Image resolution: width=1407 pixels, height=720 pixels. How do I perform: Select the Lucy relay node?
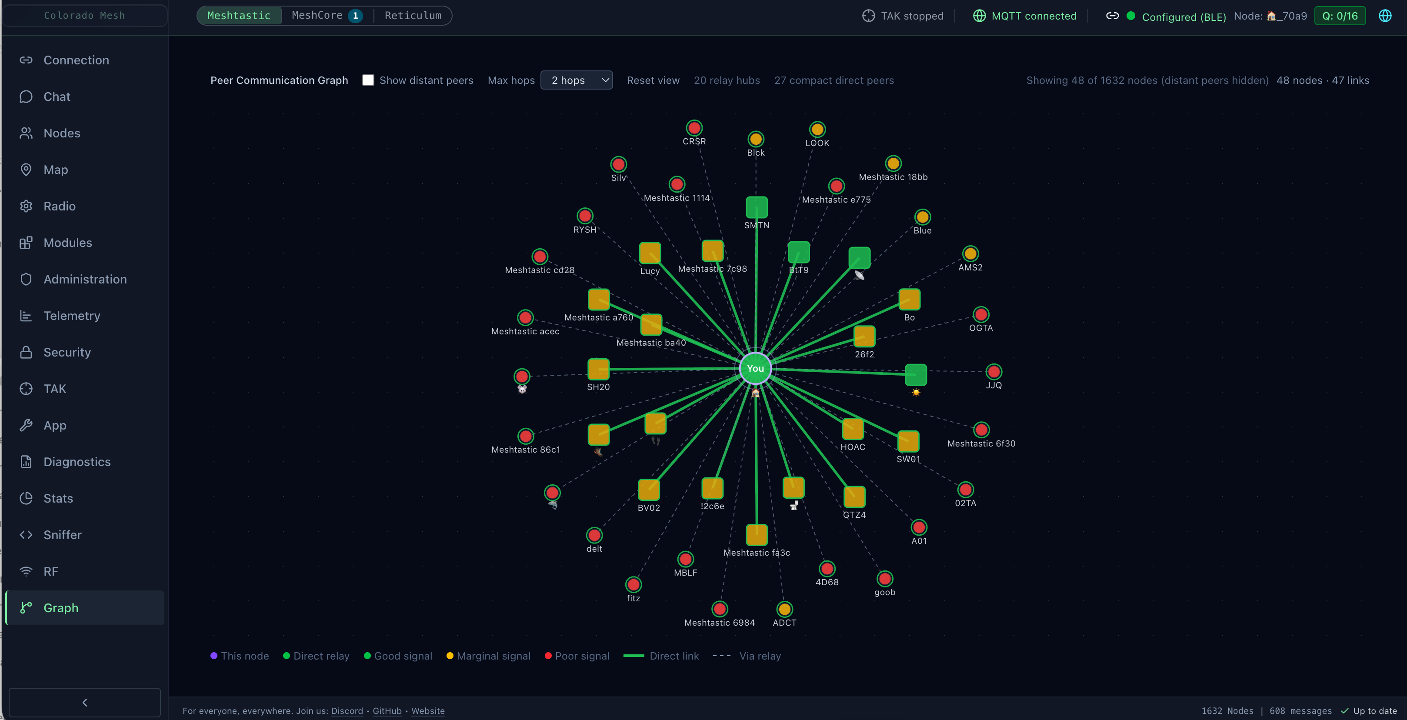click(650, 253)
